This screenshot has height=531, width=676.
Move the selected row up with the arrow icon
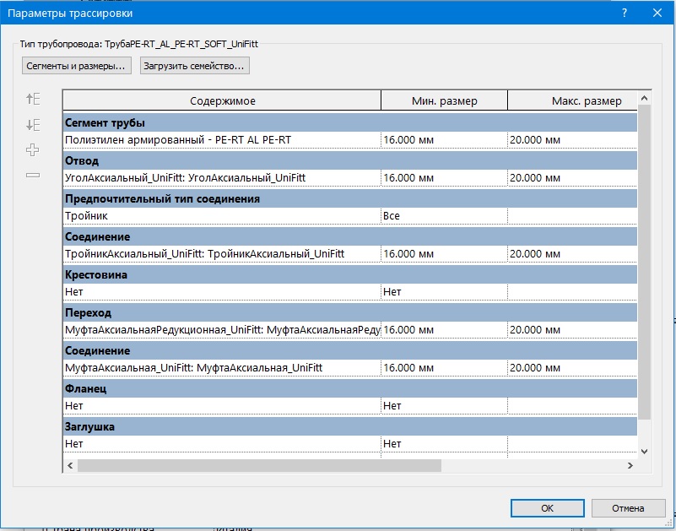coord(33,100)
